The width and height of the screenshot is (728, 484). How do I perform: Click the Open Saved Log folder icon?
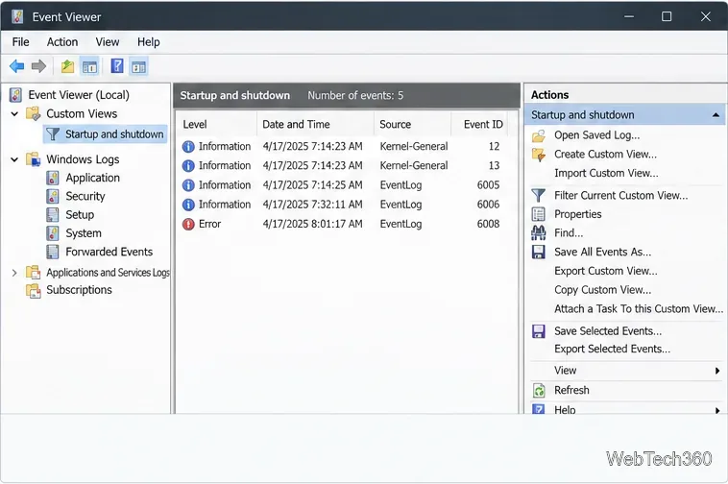tap(539, 135)
